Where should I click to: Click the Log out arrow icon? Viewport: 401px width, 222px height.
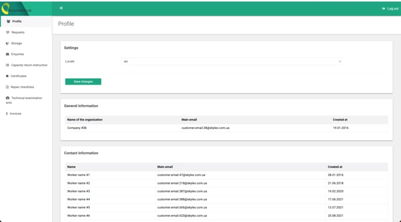pyautogui.click(x=383, y=9)
